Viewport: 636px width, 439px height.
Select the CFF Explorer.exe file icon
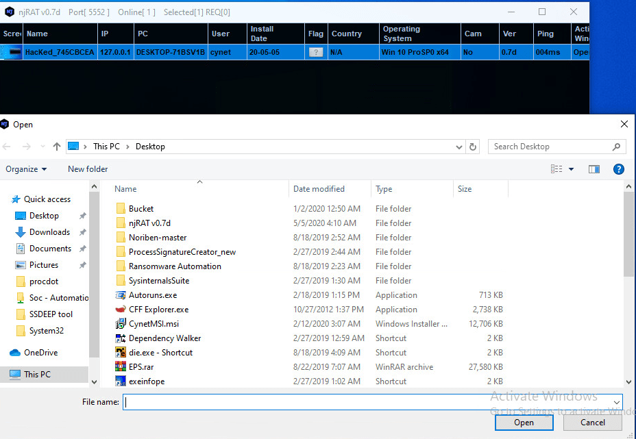pos(121,310)
